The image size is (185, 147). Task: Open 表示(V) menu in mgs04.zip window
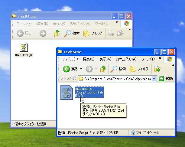coord(59,24)
